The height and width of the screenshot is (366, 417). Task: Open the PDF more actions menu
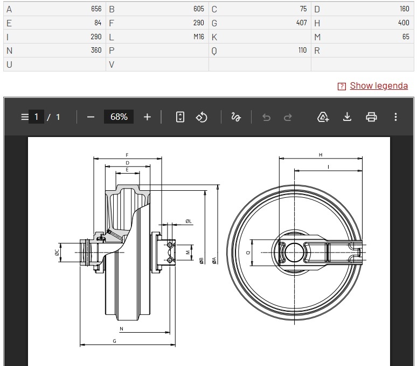(395, 117)
